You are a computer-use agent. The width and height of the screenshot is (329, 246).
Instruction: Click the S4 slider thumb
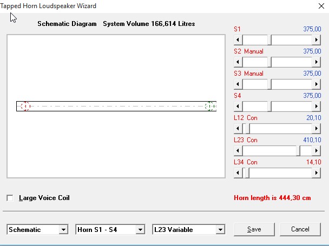[x=269, y=107]
